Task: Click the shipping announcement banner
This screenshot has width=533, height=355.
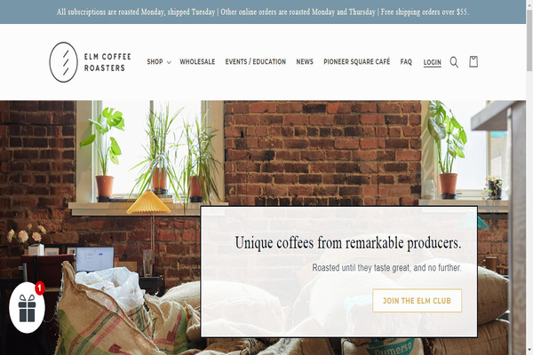Action: (263, 12)
